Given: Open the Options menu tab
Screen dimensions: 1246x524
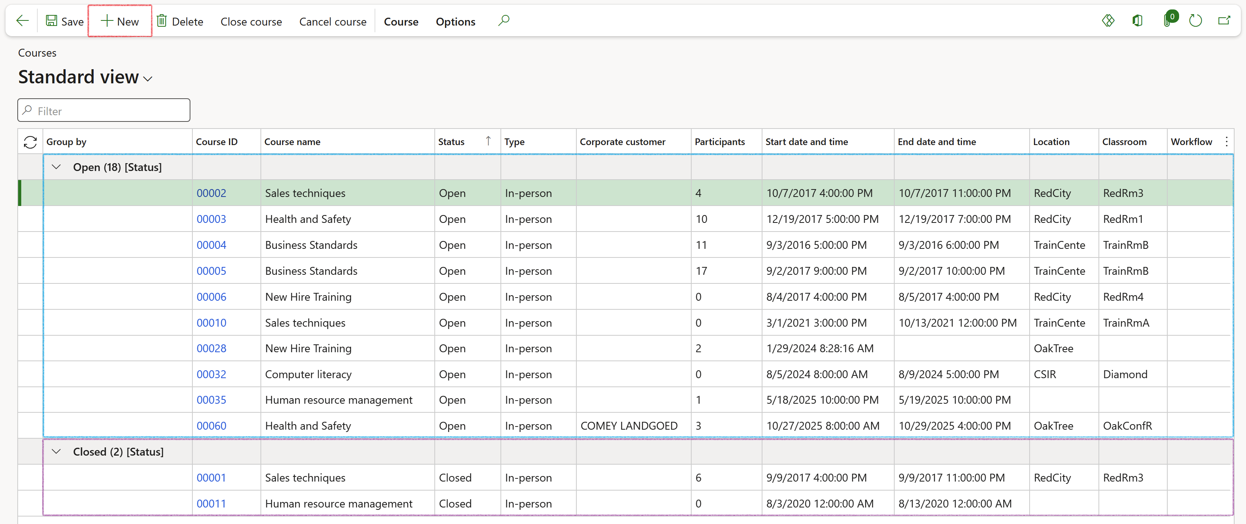Looking at the screenshot, I should point(455,22).
